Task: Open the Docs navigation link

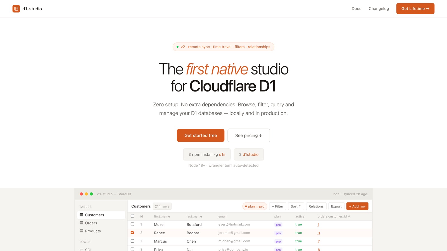Action: 356,9
